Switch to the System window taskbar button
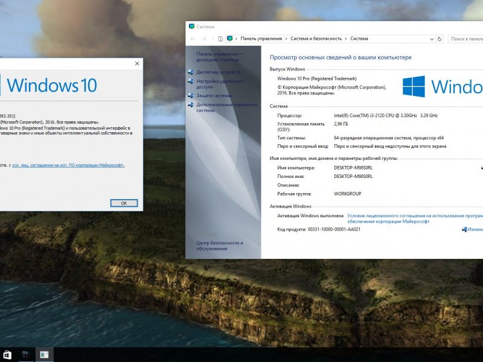Screen dimensions: 483x362 tap(44, 355)
